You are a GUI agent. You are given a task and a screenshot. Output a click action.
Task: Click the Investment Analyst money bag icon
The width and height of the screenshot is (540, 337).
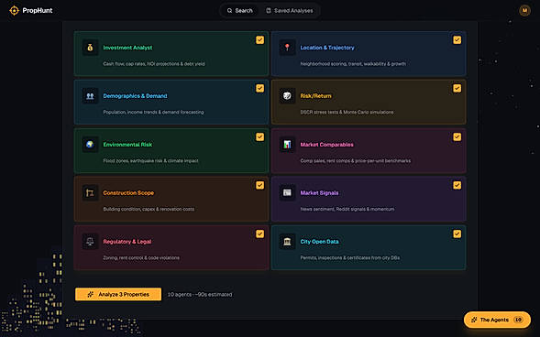click(90, 48)
